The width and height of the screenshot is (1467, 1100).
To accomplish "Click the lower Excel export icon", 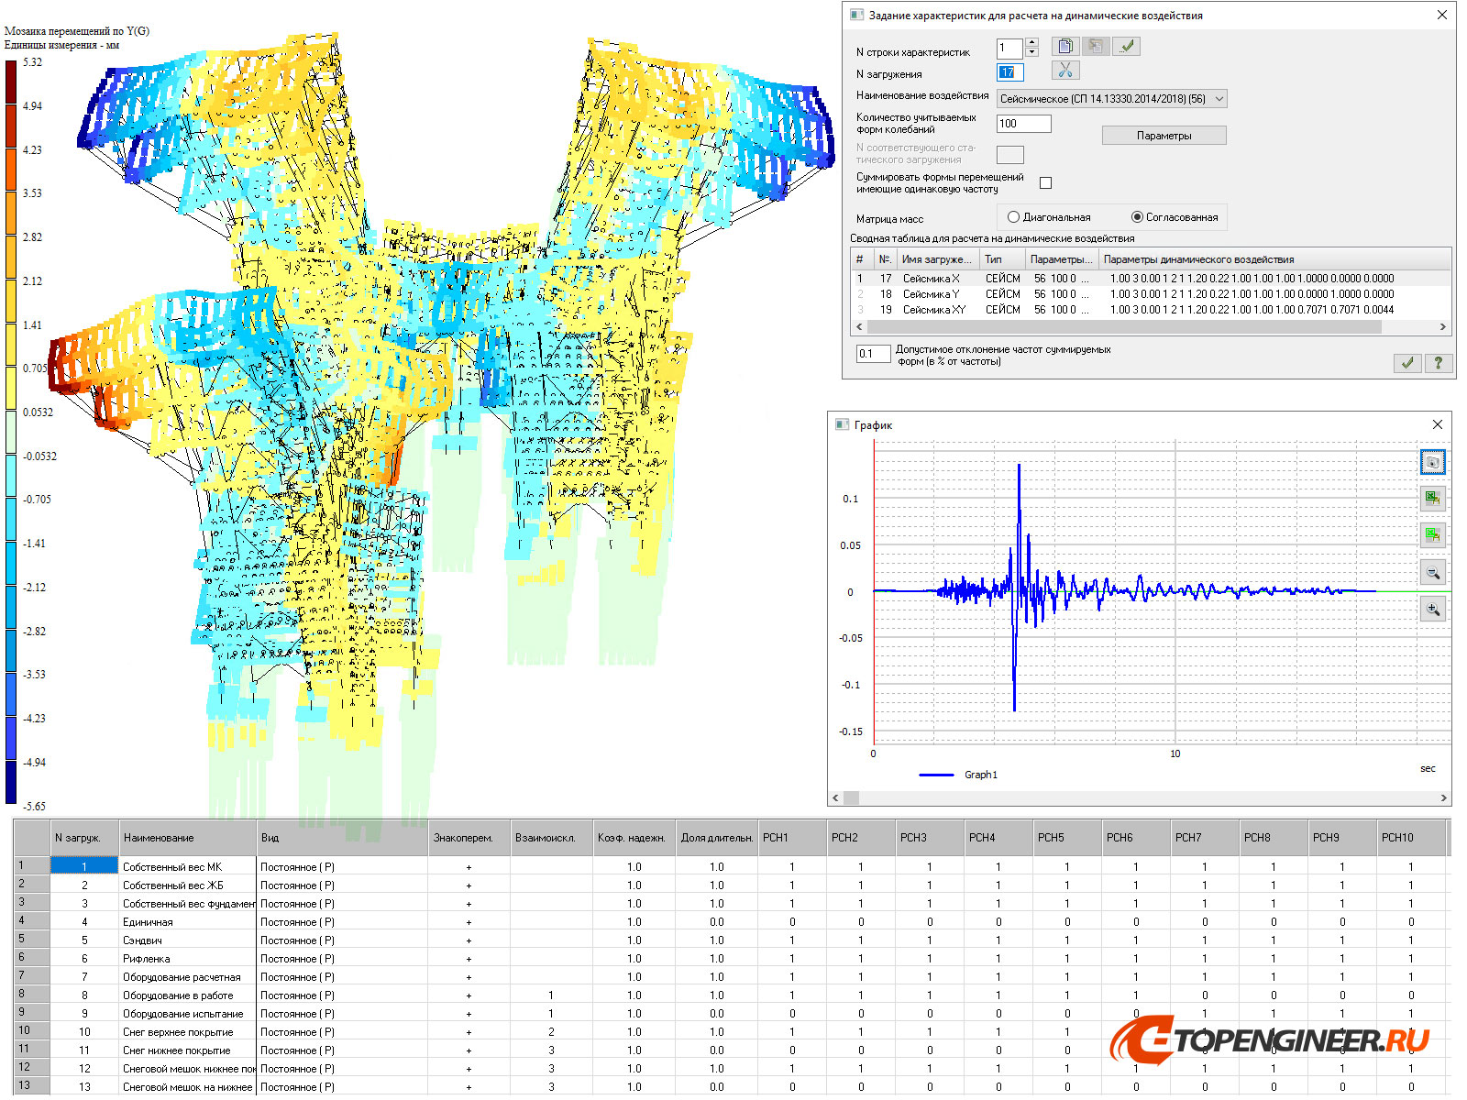I will (1432, 535).
